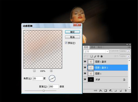
Task: Confirm blur with 确定 button
Action: (72, 32)
